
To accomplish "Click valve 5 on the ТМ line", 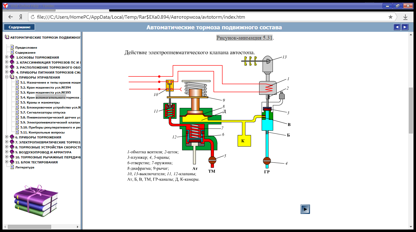I will pos(212,160).
